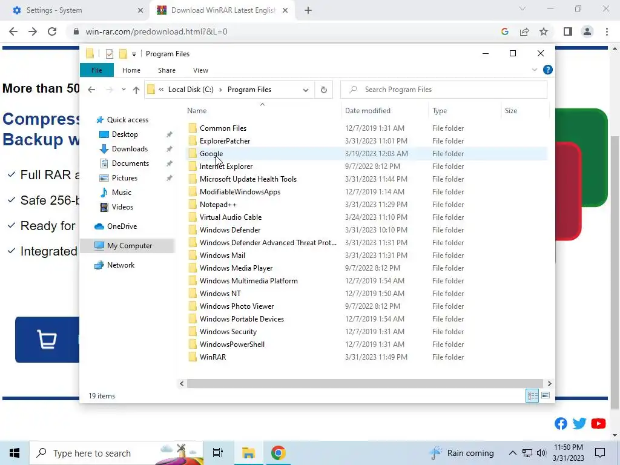The height and width of the screenshot is (465, 620).
Task: Sort files by Size column
Action: 511,111
